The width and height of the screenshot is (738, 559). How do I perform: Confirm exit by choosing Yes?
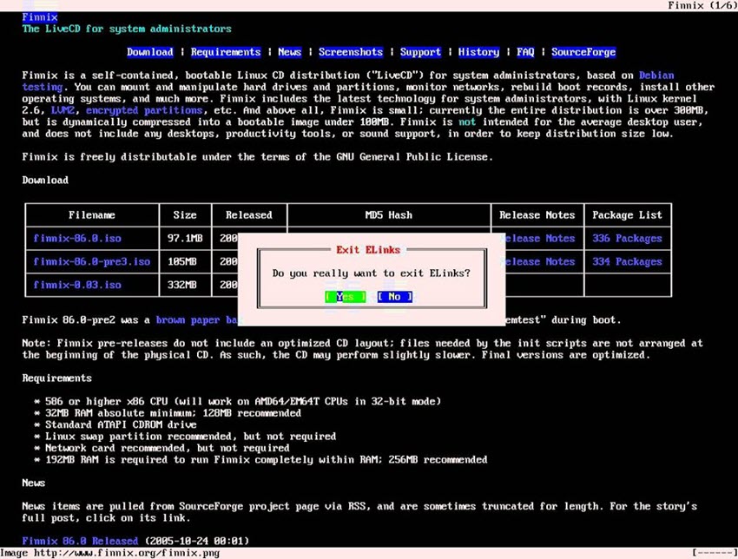point(345,297)
